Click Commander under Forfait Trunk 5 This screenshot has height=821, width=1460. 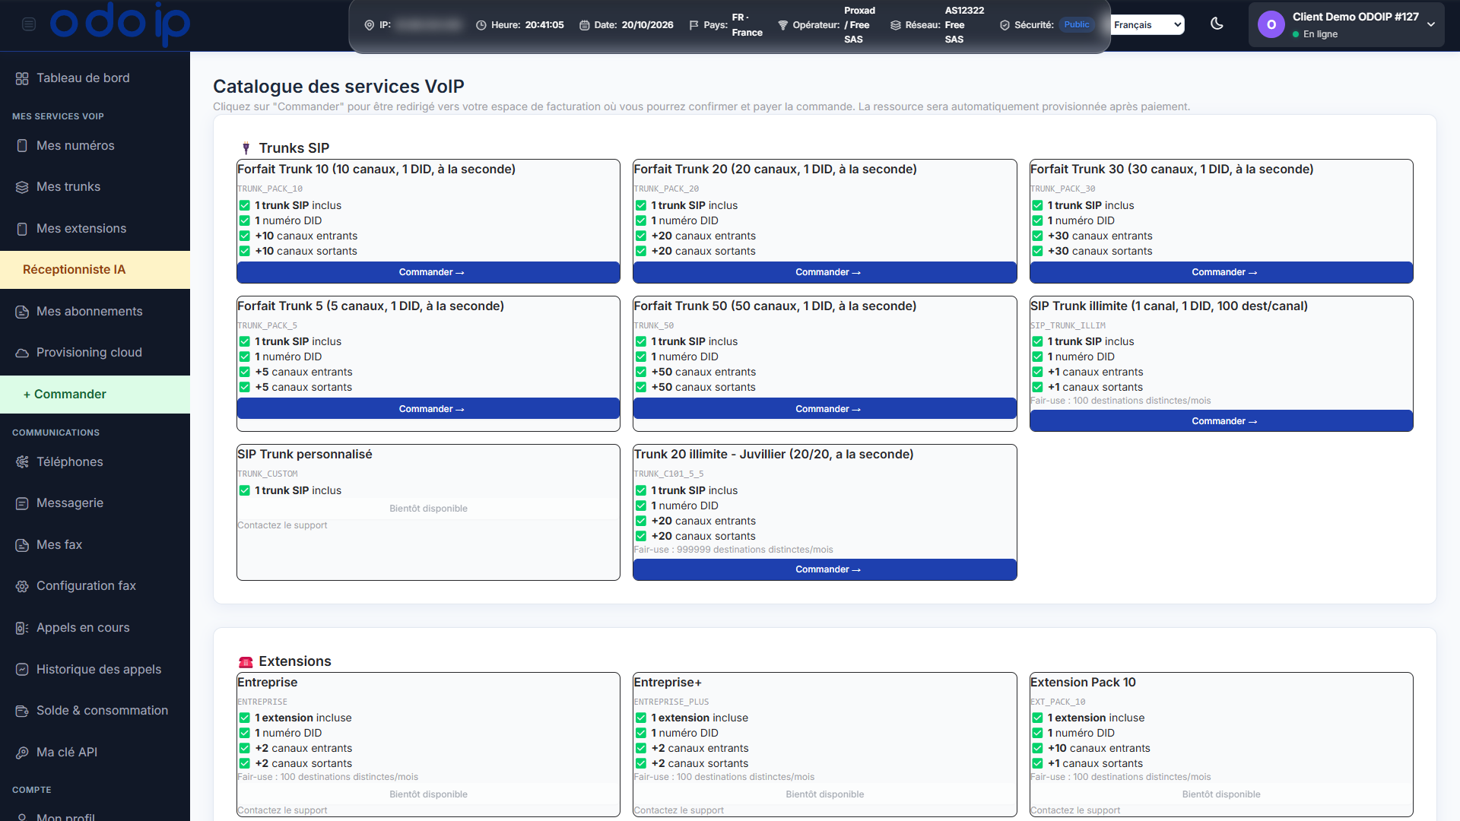428,409
